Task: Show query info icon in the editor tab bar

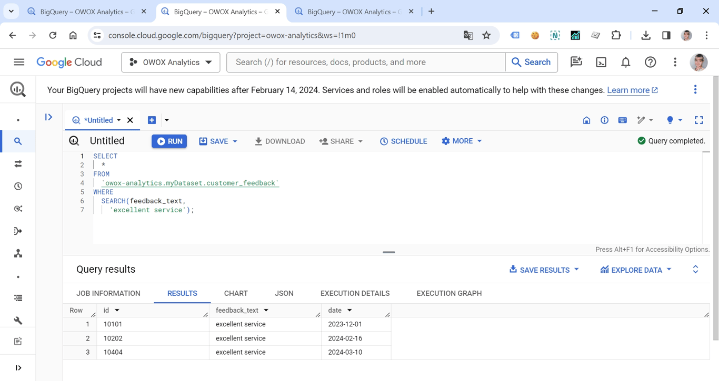Action: [604, 120]
